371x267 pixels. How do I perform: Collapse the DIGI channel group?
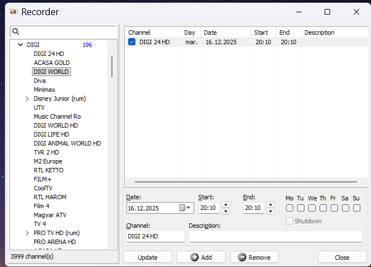[21, 45]
